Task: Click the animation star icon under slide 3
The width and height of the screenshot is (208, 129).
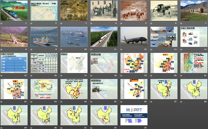Action: click(61, 24)
